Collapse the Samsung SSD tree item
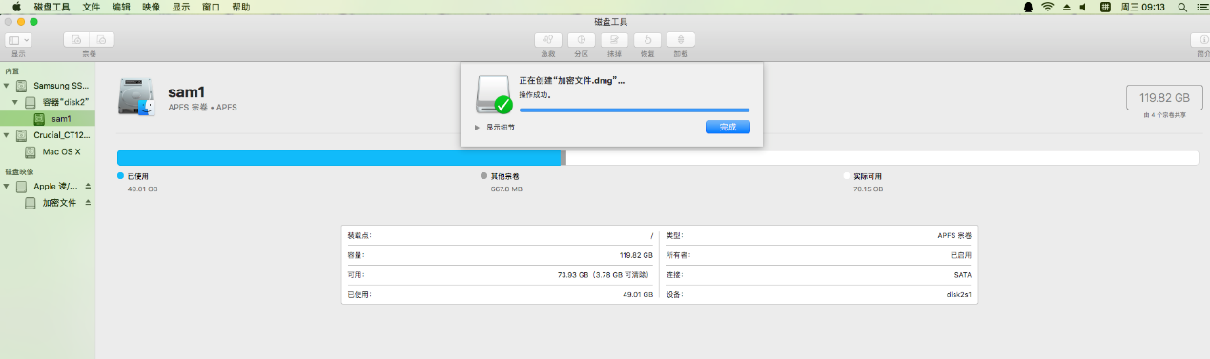Image resolution: width=1210 pixels, height=359 pixels. (7, 86)
